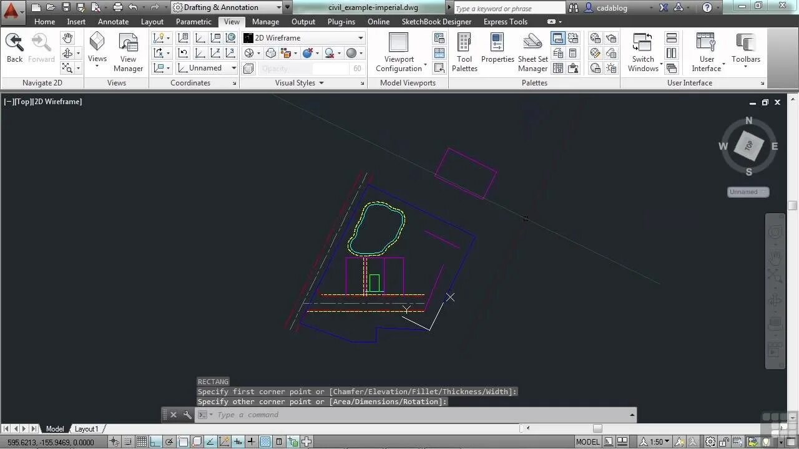
Task: Click the Viewport Configuration button
Action: (399, 52)
